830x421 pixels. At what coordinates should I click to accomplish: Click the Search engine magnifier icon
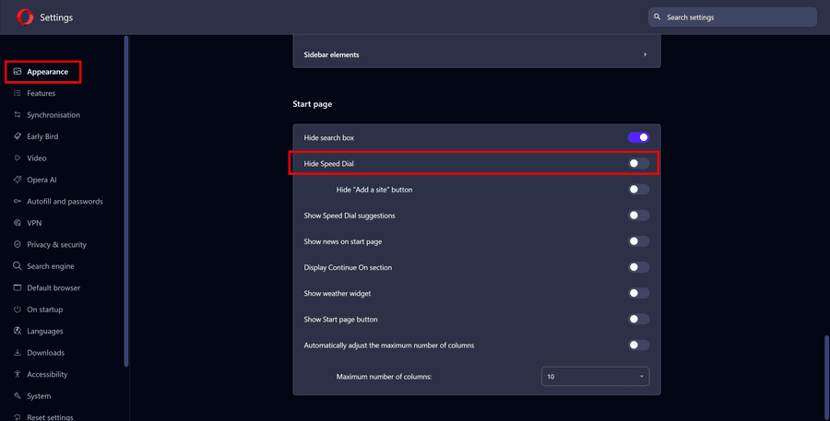[18, 266]
